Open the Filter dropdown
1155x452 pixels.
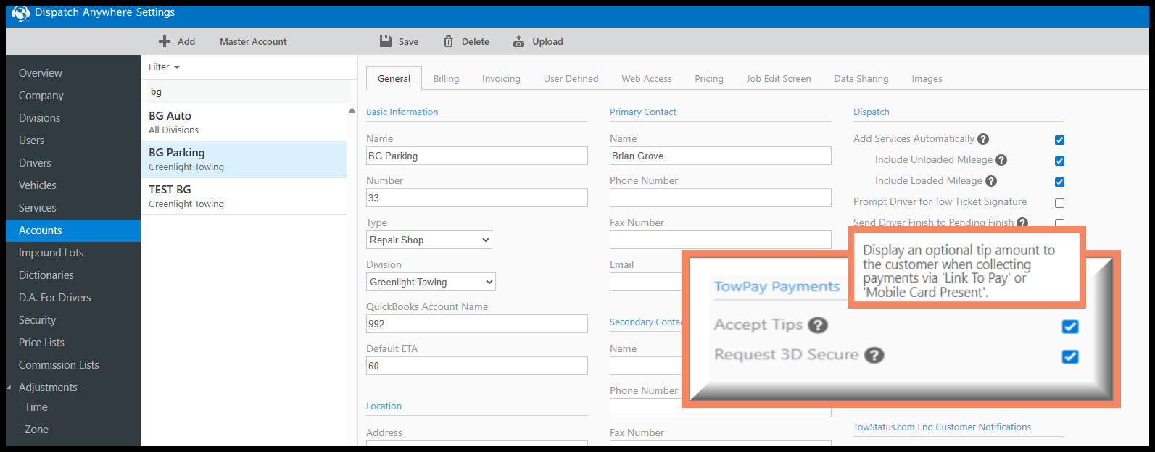pos(164,67)
